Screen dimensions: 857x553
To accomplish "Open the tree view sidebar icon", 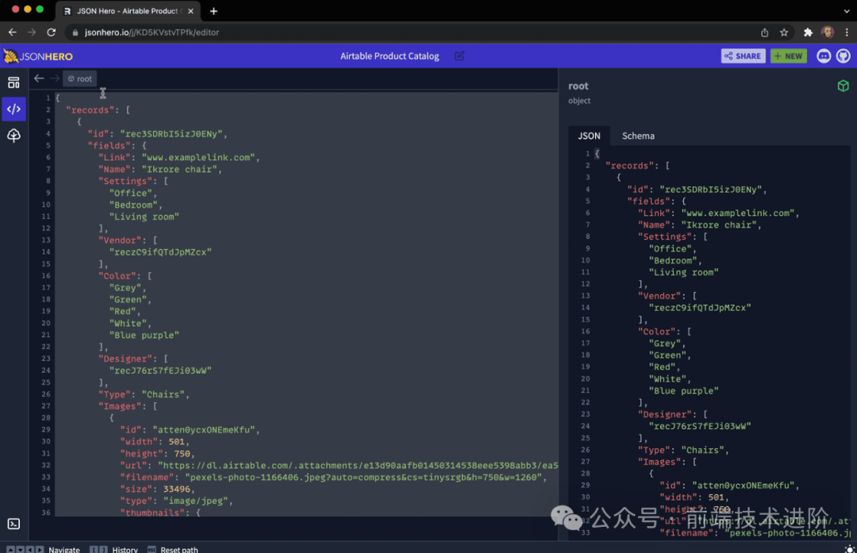I will point(13,136).
